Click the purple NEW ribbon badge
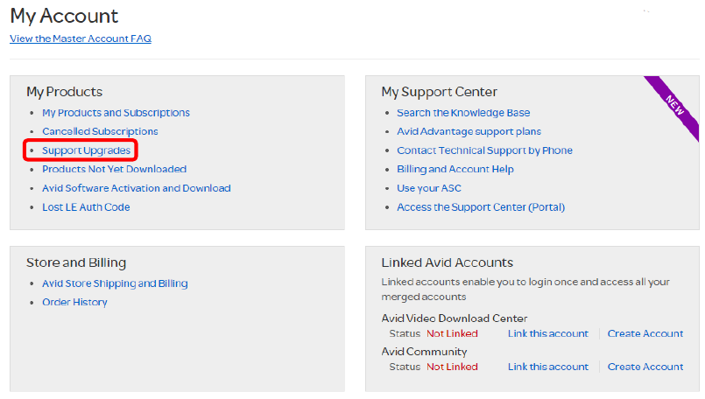This screenshot has height=399, width=705. [x=675, y=105]
